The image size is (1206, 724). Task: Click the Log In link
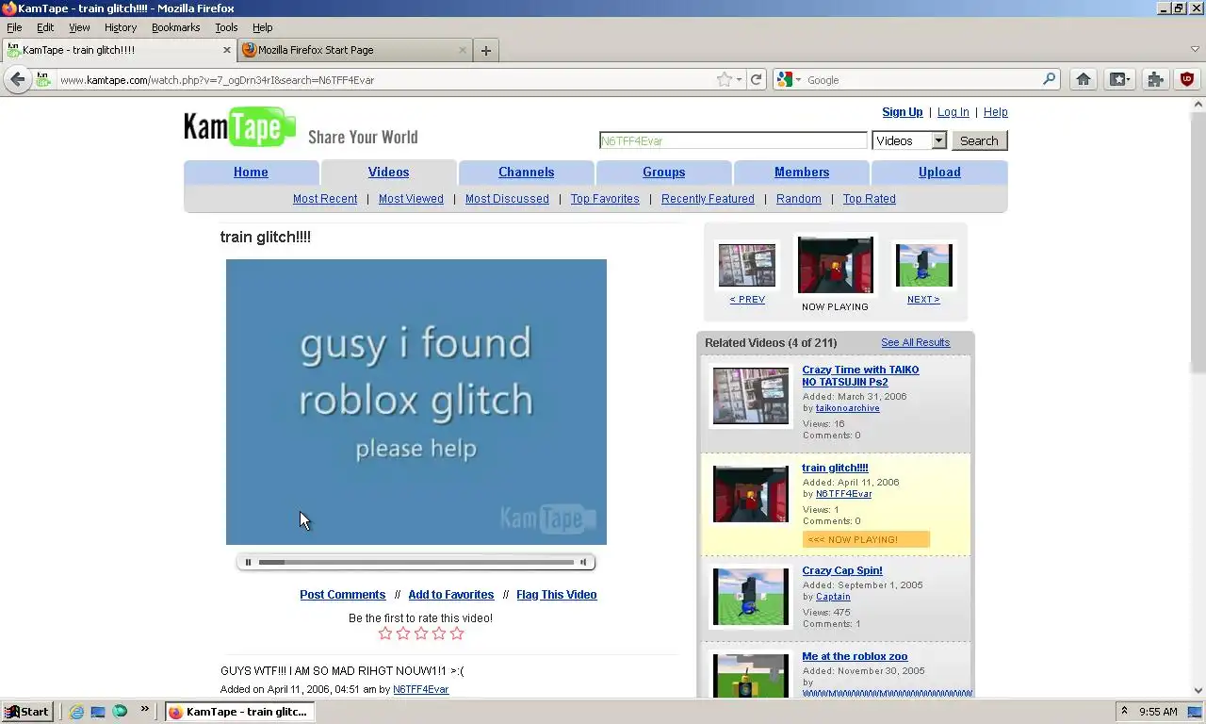coord(953,112)
